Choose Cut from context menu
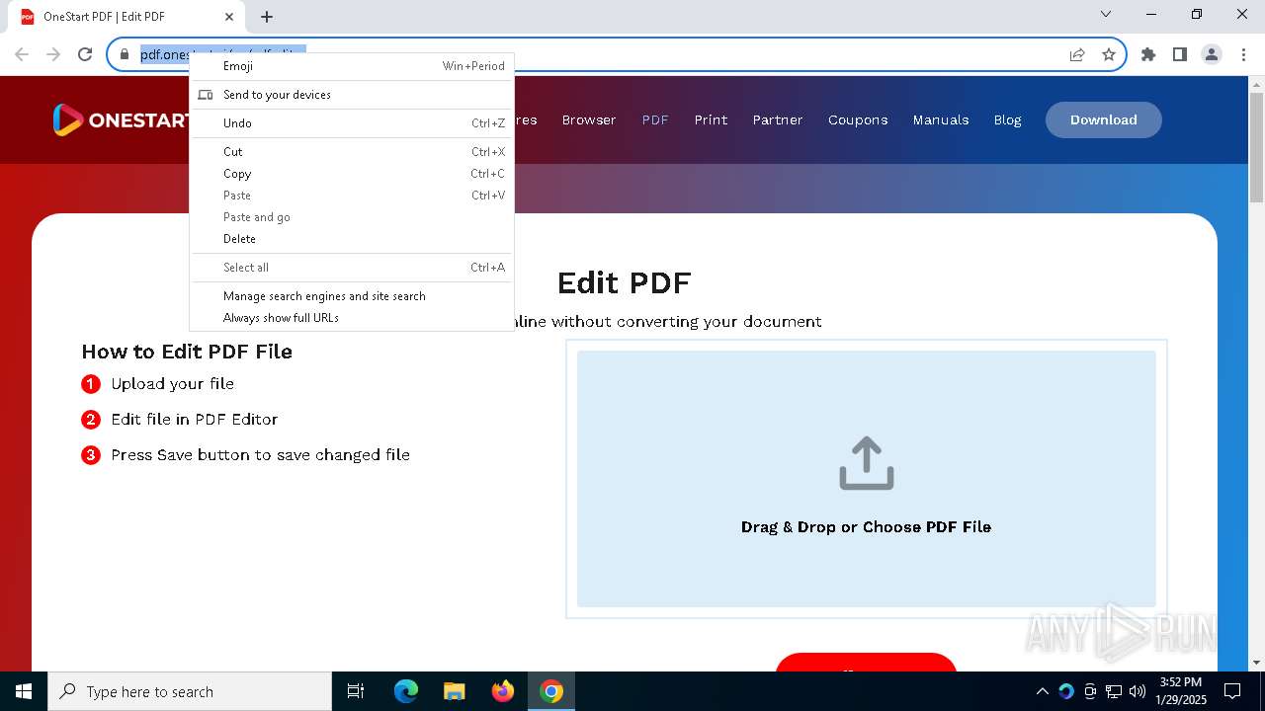The height and width of the screenshot is (711, 1265). click(x=352, y=152)
